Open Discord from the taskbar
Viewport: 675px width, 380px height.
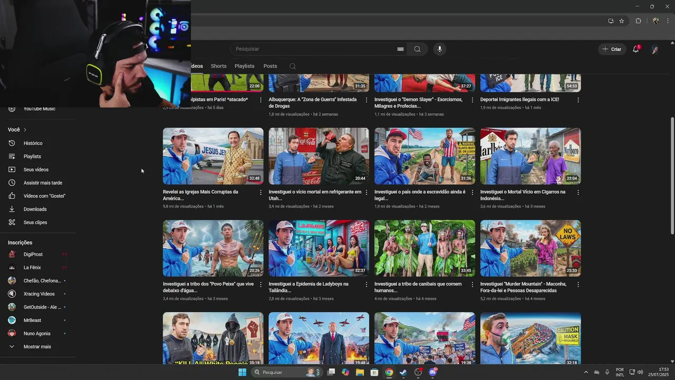click(433, 372)
